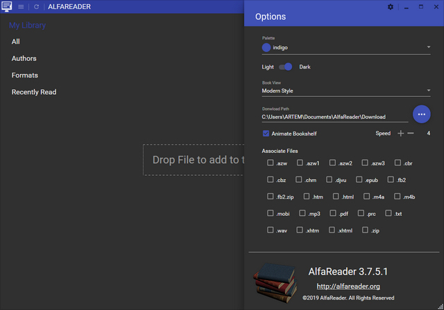Select Formats in library sidebar

[x=25, y=75]
